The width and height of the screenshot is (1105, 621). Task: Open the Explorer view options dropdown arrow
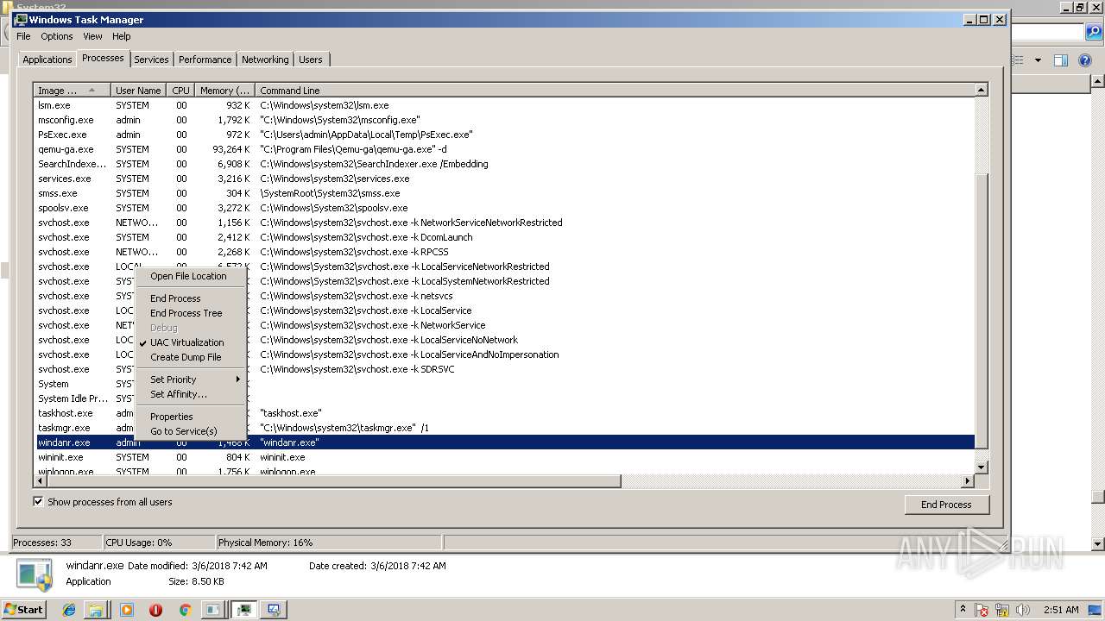1038,60
